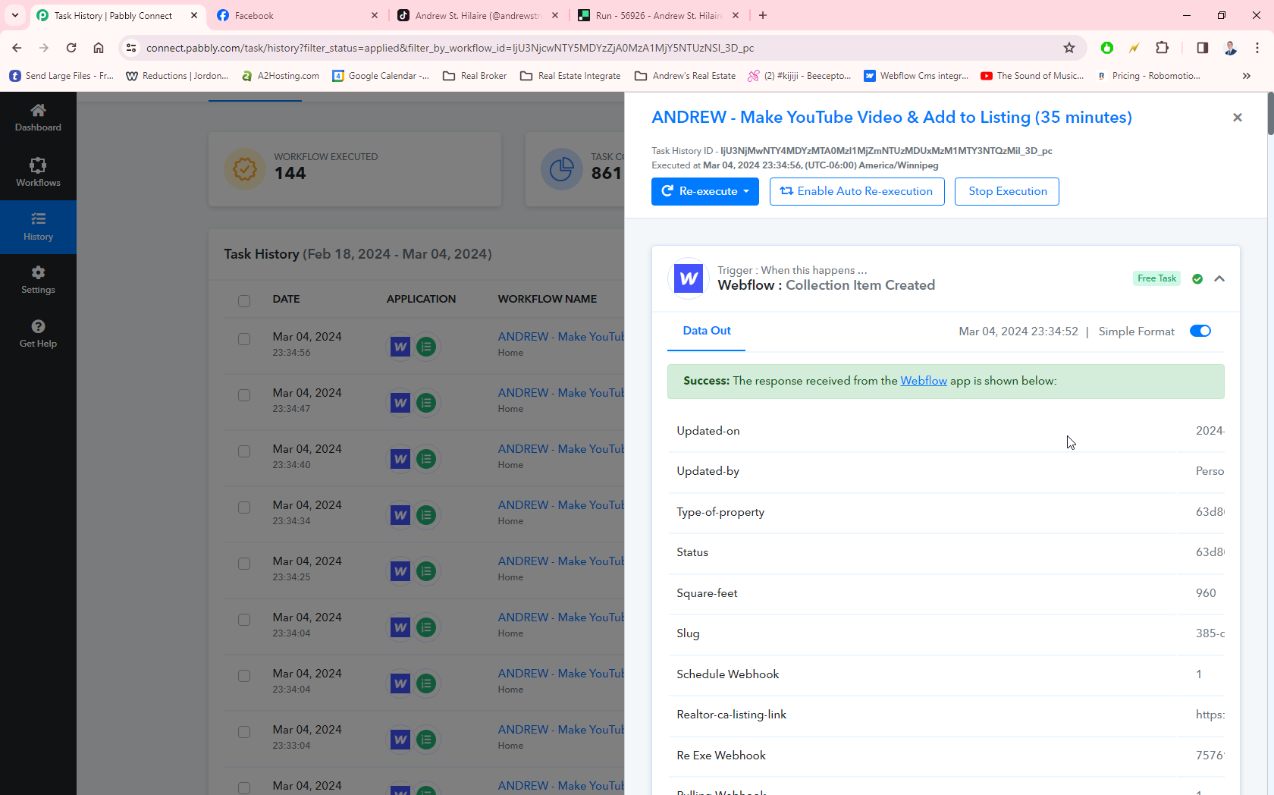
Task: Click the address bar URL field
Action: click(x=599, y=48)
